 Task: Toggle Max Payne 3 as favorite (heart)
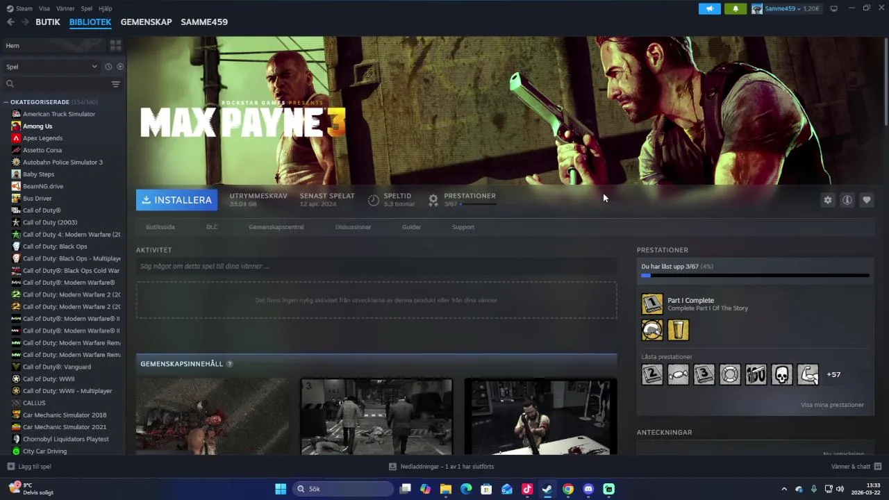(867, 200)
